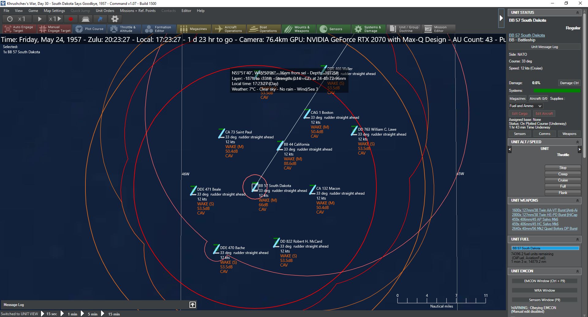588x317 pixels.
Task: Click the Comms button
Action: [545, 134]
